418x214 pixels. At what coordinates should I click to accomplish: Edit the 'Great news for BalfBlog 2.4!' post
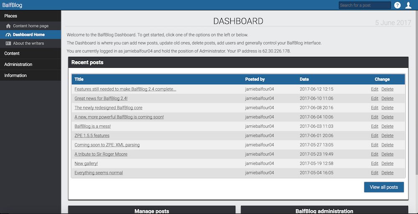pyautogui.click(x=375, y=99)
